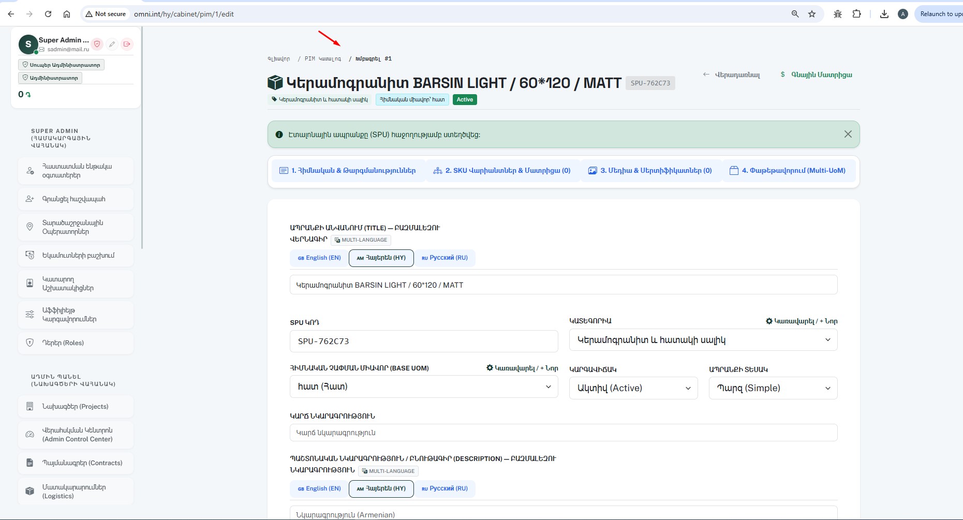Open the browser extensions puzzle icon
This screenshot has width=963, height=520.
pos(857,14)
